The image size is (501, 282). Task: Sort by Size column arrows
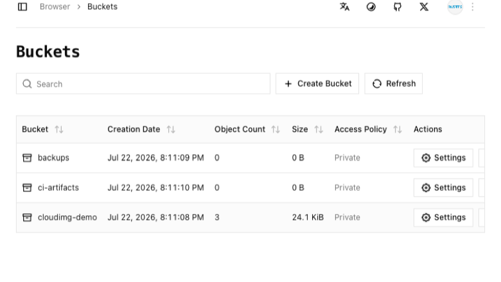coord(319,129)
